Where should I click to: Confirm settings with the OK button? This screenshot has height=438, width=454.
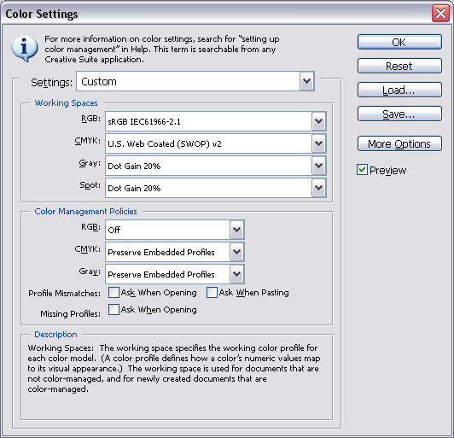click(x=399, y=43)
